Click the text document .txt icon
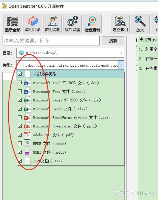This screenshot has height=200, width=158. (x=28, y=161)
